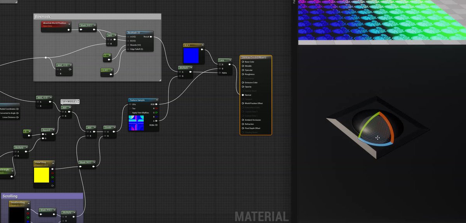Expand the Append node chevron

coord(53,130)
